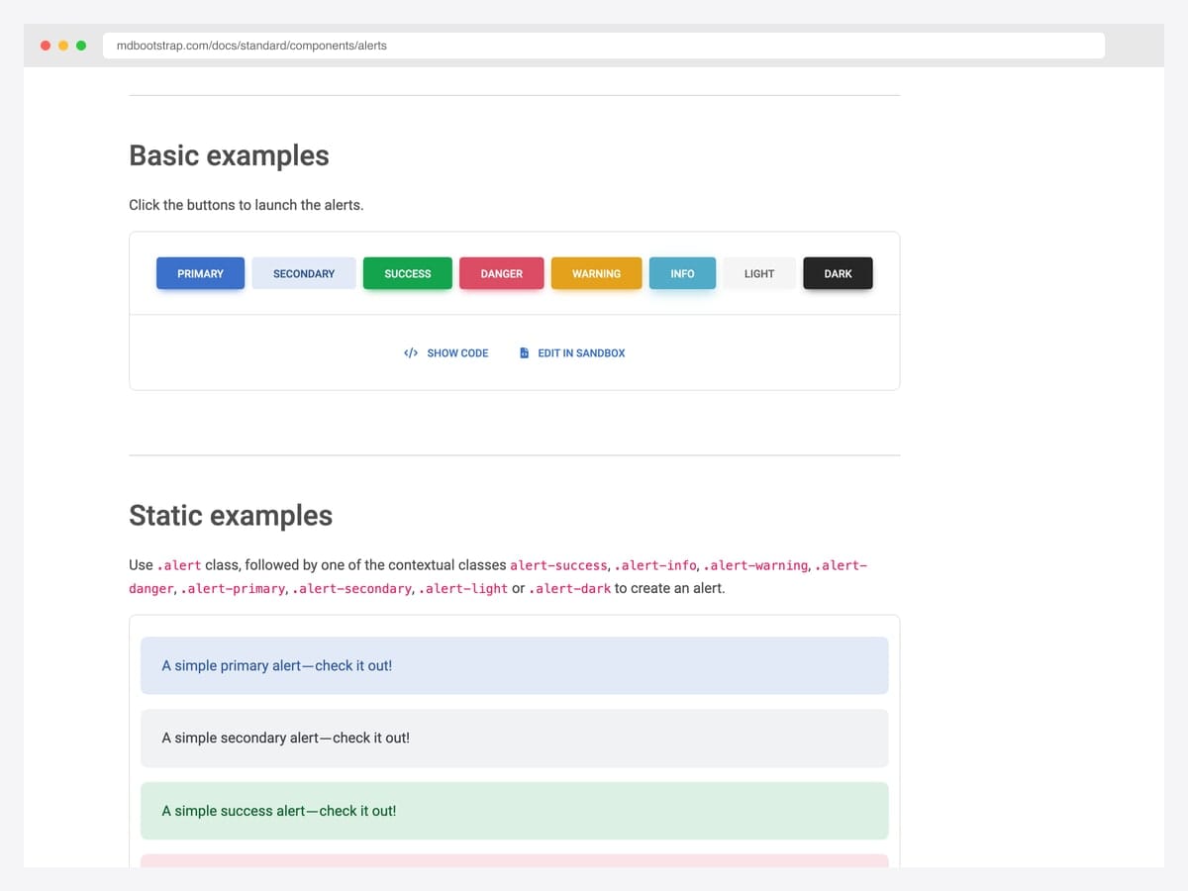Click the yellow minimize window dot
The width and height of the screenshot is (1188, 891).
click(63, 46)
